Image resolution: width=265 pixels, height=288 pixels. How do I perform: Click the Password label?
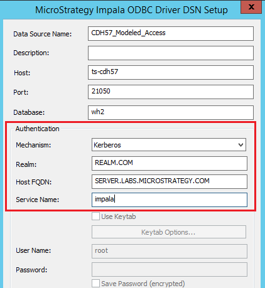pos(31,270)
